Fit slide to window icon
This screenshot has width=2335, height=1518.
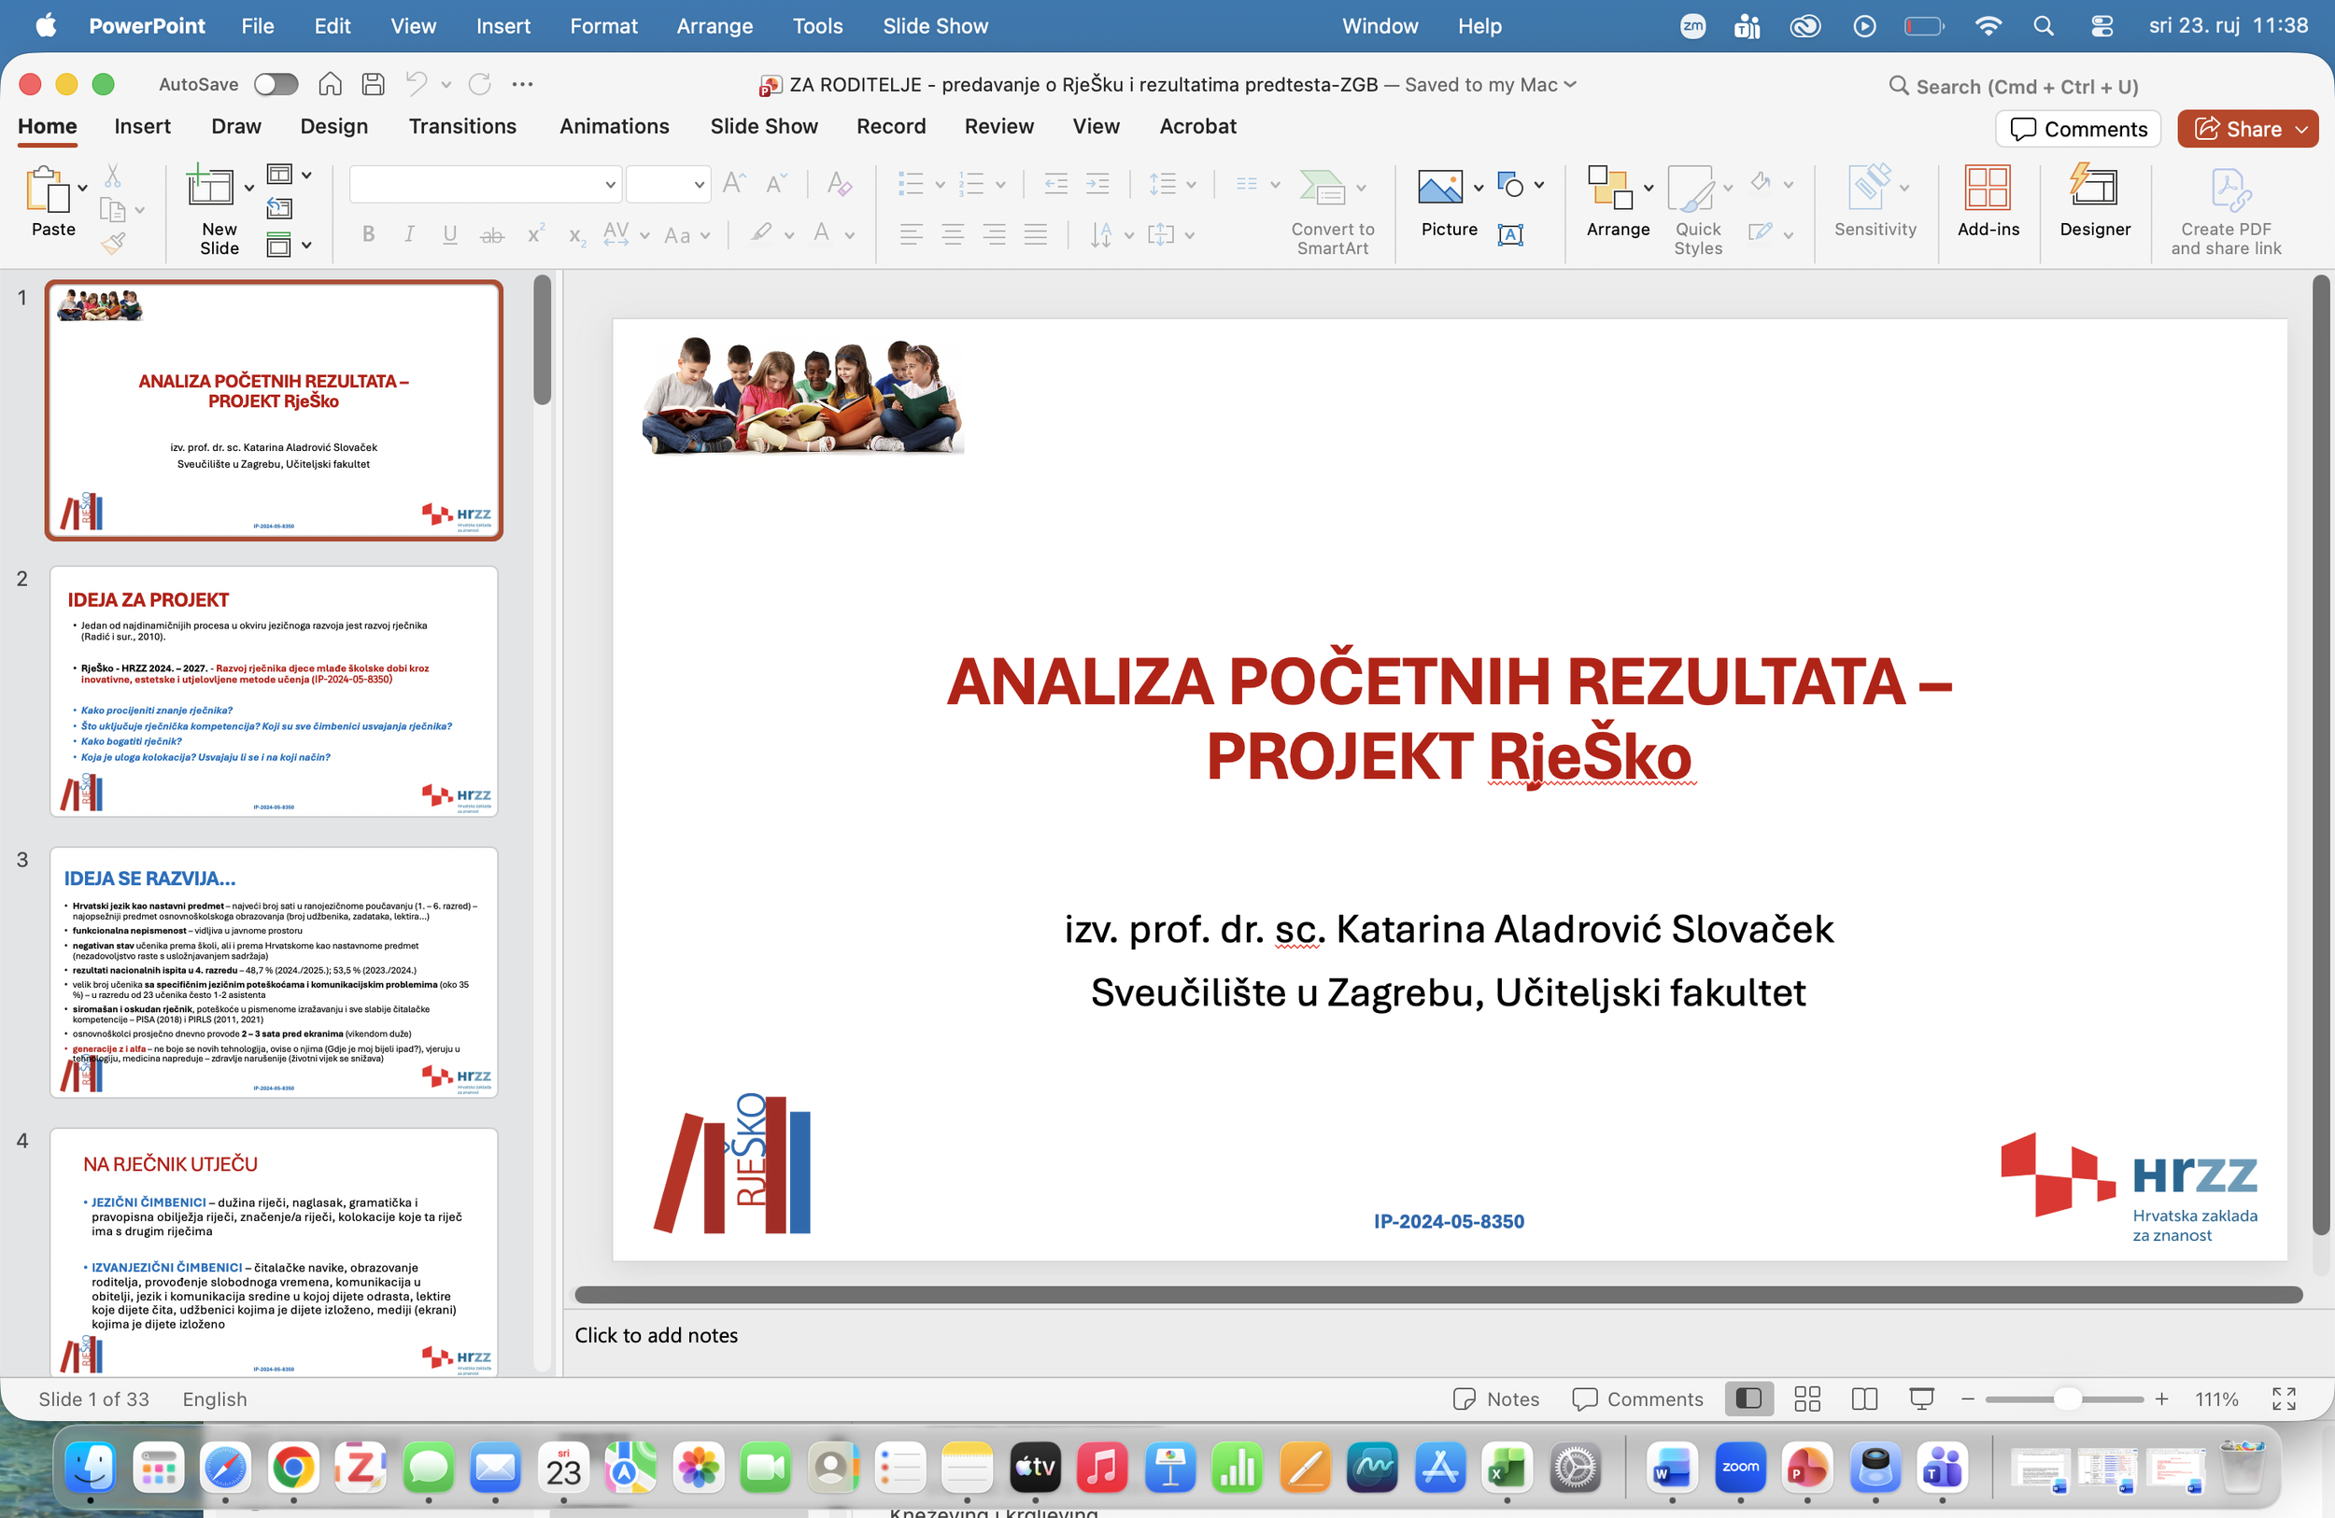(2284, 1399)
